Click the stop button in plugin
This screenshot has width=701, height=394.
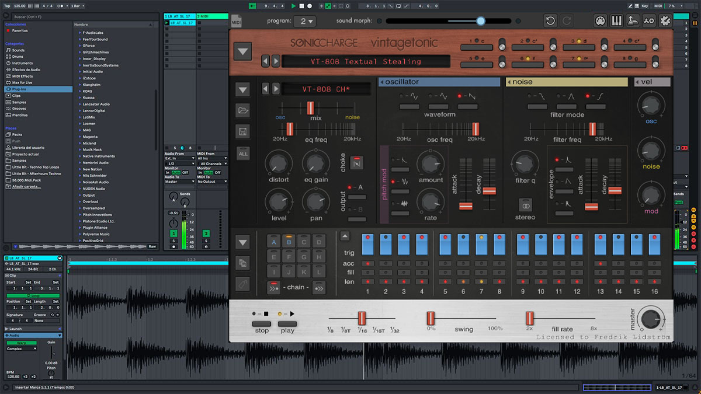coord(262,324)
